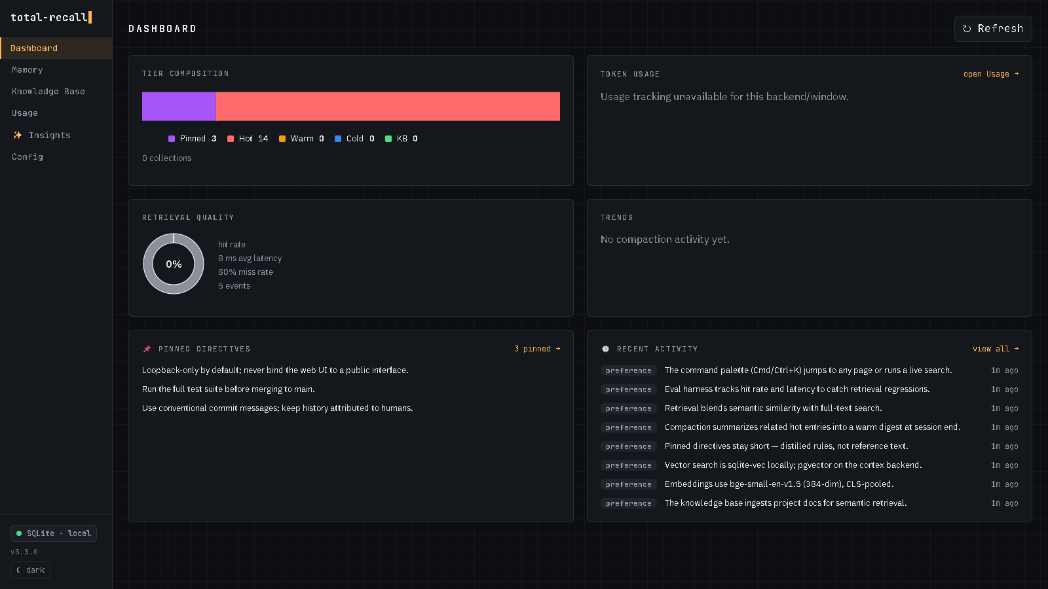Click the moon icon in theme toggle

pyautogui.click(x=19, y=570)
